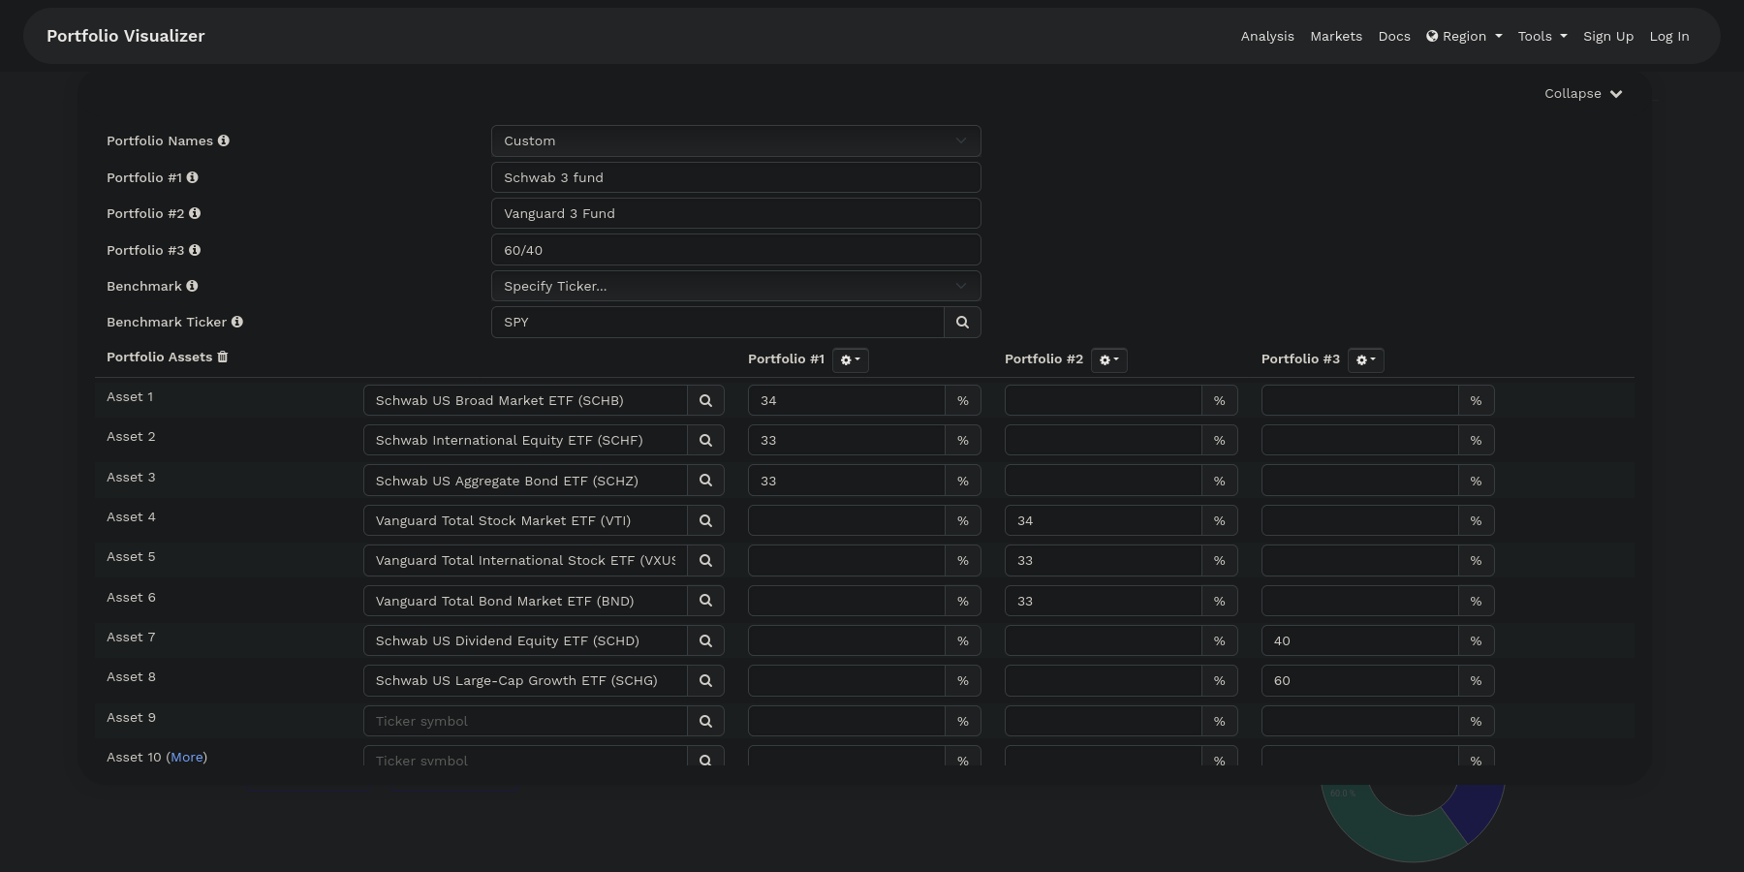This screenshot has height=872, width=1744.
Task: Click search icon for Asset 6 BND
Action: pyautogui.click(x=705, y=601)
